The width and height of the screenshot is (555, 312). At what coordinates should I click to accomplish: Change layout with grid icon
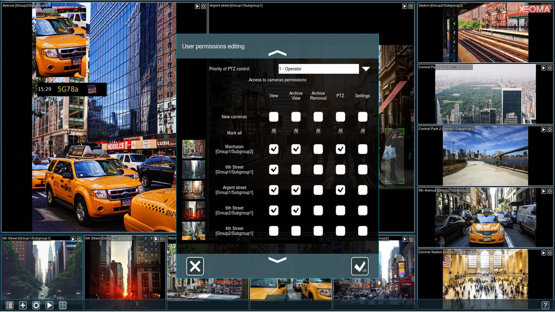click(x=63, y=305)
